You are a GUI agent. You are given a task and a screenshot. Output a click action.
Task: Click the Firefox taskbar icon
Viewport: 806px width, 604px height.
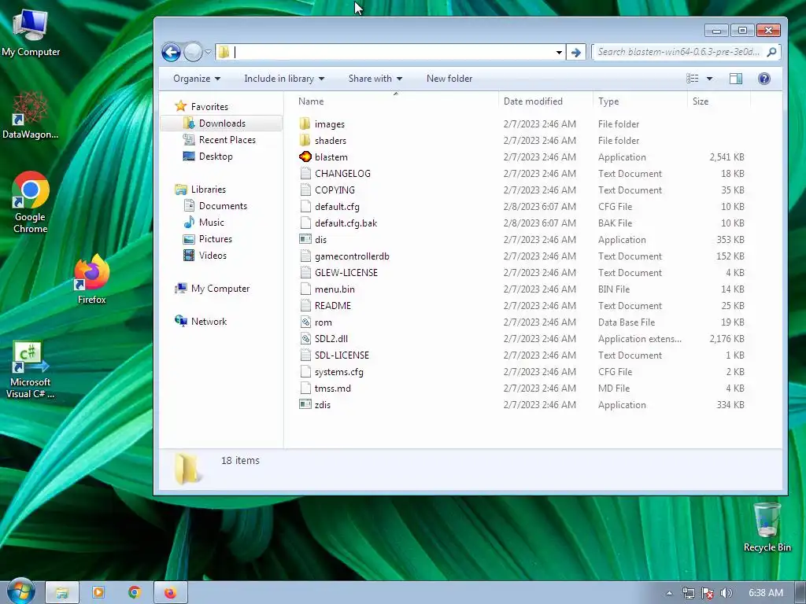(170, 593)
